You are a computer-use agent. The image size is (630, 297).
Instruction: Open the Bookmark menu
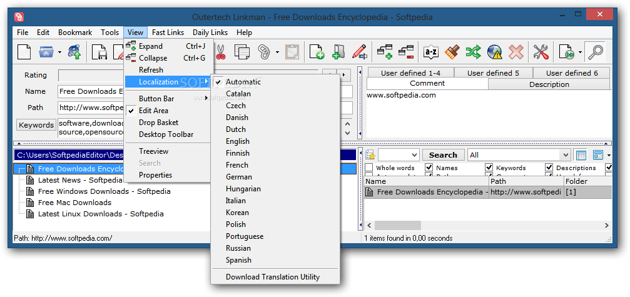[x=75, y=33]
